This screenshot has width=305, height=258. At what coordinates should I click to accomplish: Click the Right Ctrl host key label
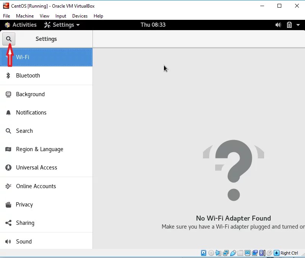point(289,253)
